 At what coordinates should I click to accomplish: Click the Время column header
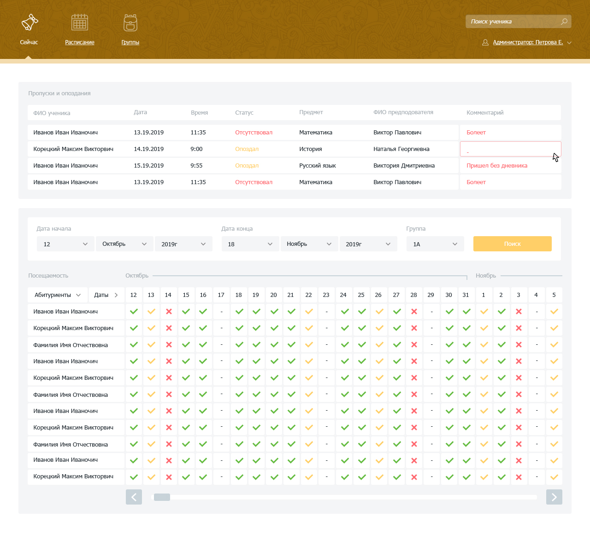(199, 113)
